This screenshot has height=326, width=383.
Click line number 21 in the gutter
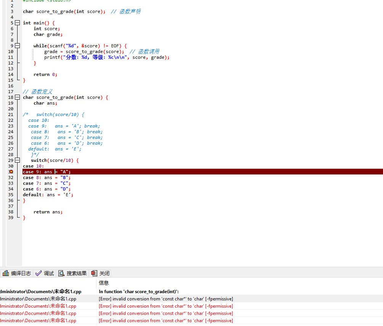11,115
